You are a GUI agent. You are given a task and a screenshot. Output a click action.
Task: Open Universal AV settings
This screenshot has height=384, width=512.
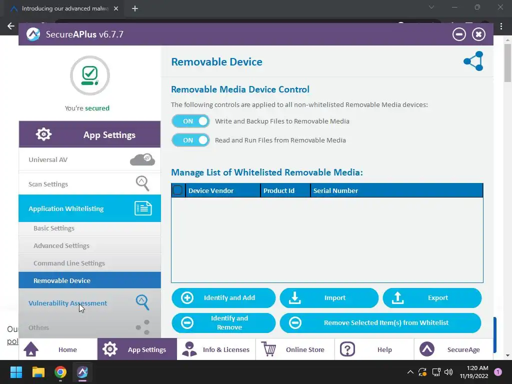(89, 159)
